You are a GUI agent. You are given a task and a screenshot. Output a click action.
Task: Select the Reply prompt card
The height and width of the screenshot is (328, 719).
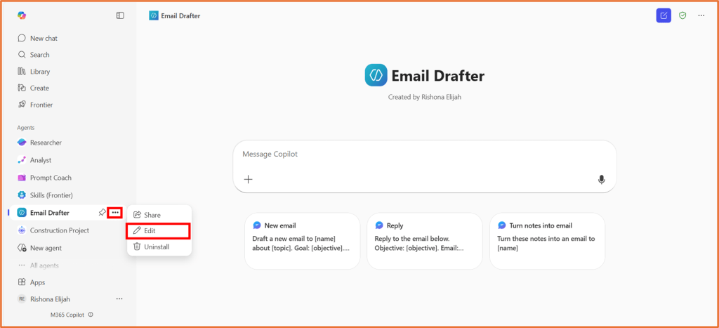tap(425, 241)
